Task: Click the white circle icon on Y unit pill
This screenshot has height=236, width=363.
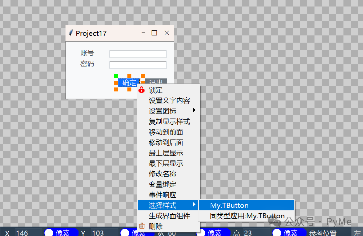Action: pyautogui.click(x=124, y=232)
